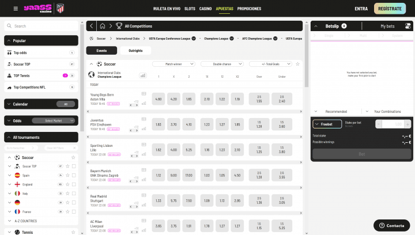Click the ENTRA login link
Viewport: 415px width, 235px height.
pyautogui.click(x=361, y=9)
